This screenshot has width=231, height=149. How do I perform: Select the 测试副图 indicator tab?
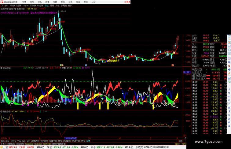click(x=67, y=141)
